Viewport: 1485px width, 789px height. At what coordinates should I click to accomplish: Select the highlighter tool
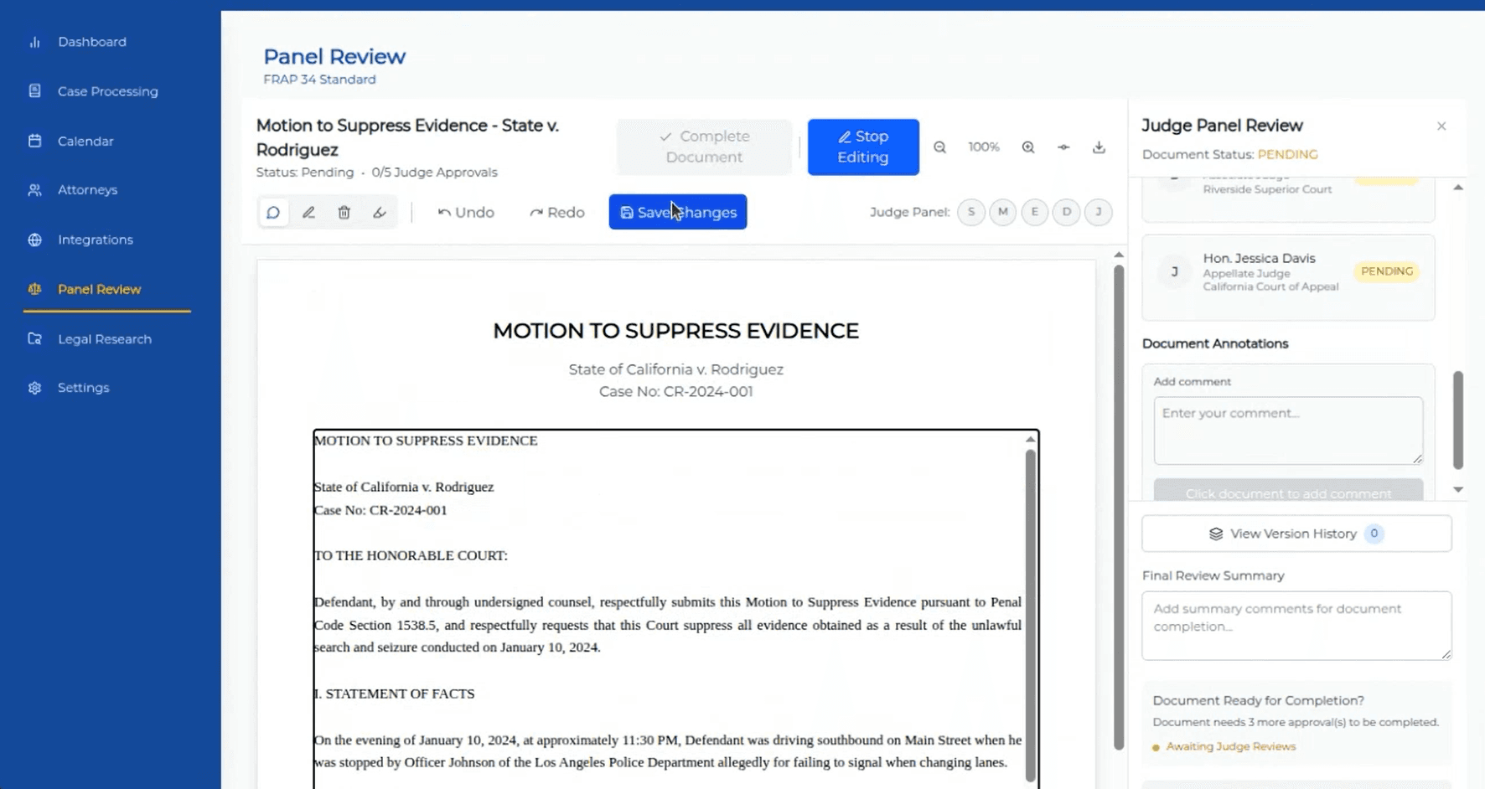(x=380, y=213)
